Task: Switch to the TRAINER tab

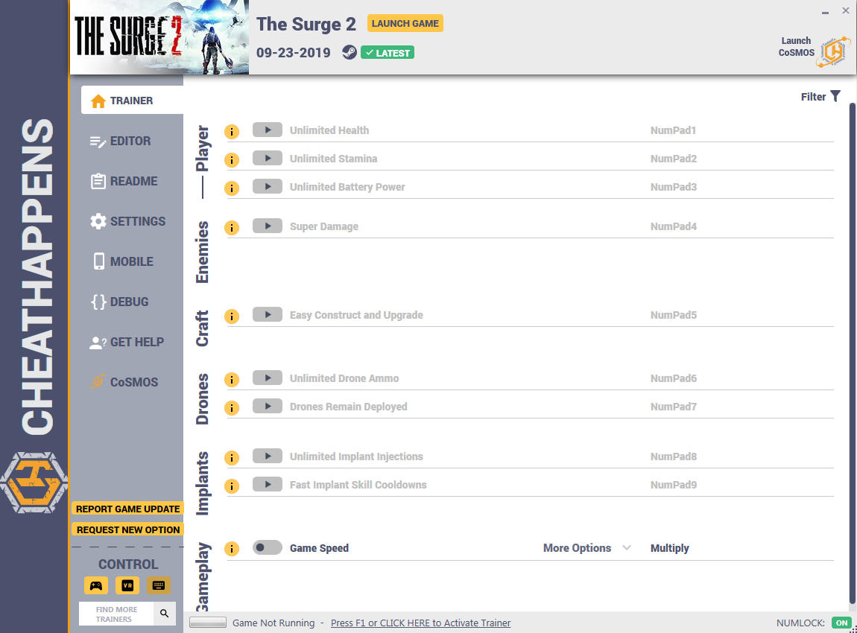Action: pyautogui.click(x=132, y=101)
